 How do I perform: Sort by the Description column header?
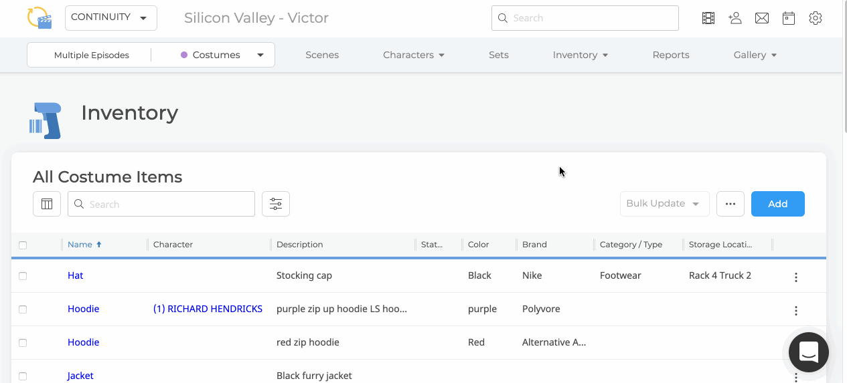(299, 245)
